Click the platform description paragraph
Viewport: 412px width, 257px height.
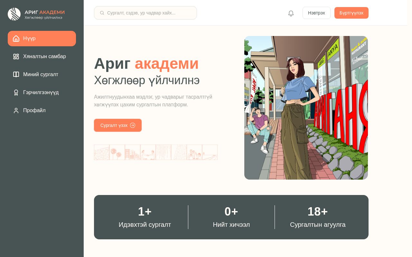[x=153, y=101]
